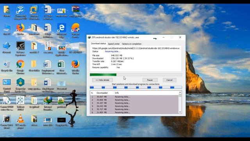This screenshot has width=250, height=141.
Task: Switch to the Speed Limiter tab
Action: click(114, 44)
